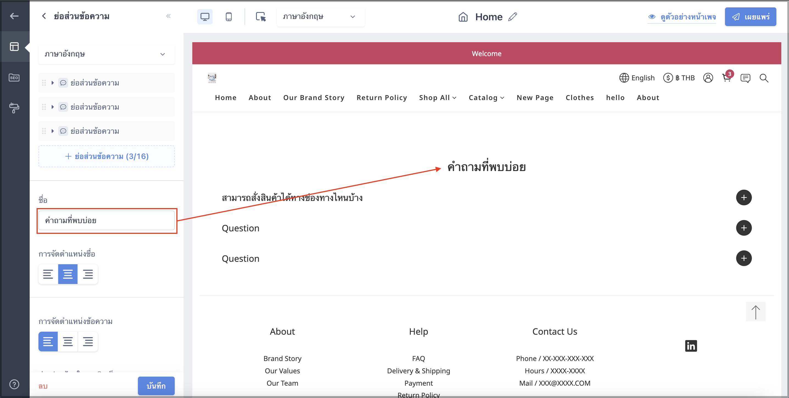Open the Shop All dropdown menu
The width and height of the screenshot is (789, 398).
[x=438, y=98]
